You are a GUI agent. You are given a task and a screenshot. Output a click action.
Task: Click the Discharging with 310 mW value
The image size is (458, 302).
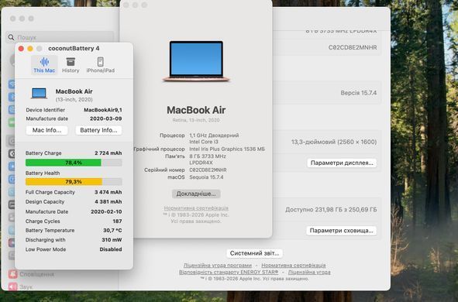[x=112, y=240]
